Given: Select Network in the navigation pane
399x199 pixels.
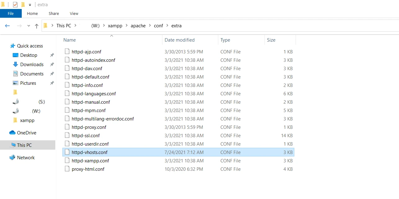Looking at the screenshot, I should click(22, 157).
